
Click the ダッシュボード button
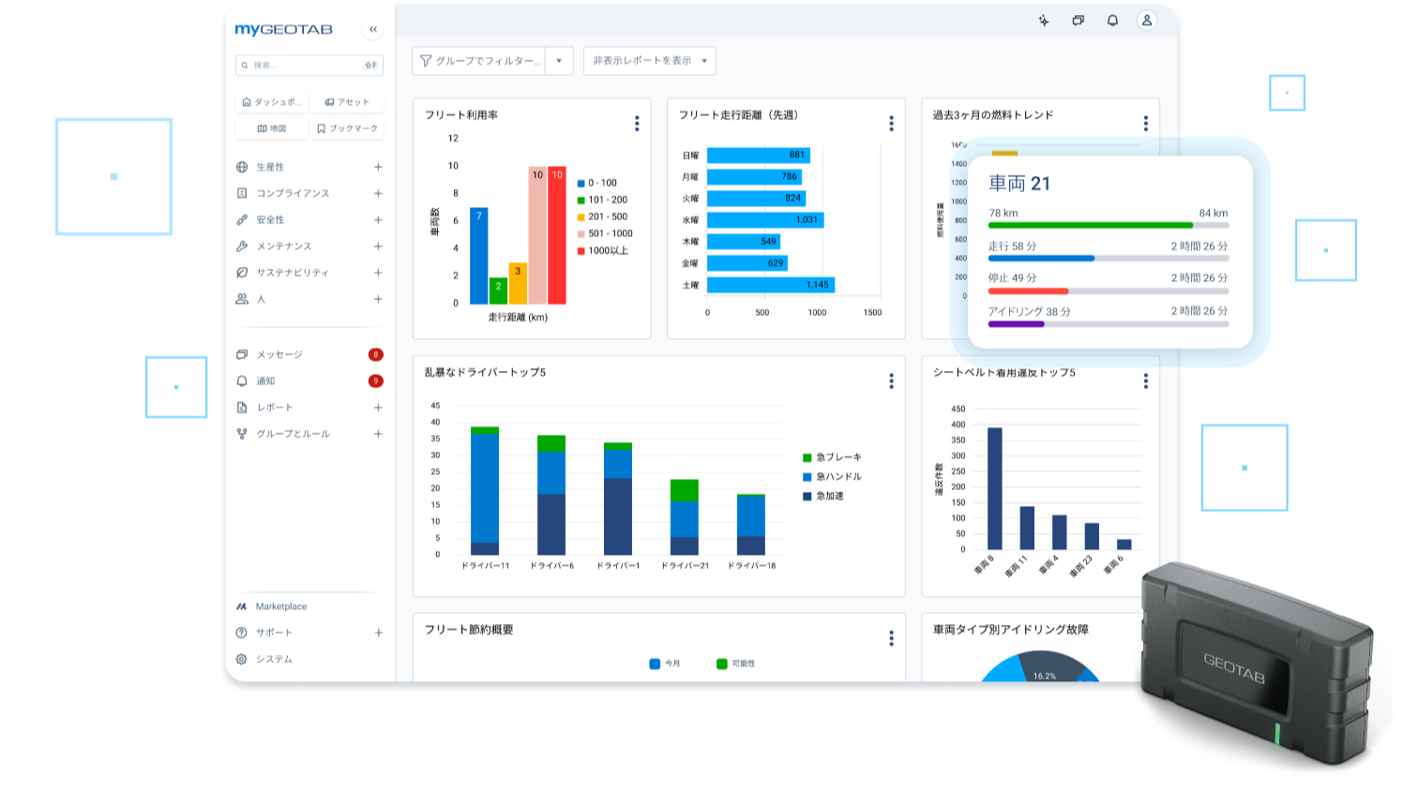(x=272, y=102)
